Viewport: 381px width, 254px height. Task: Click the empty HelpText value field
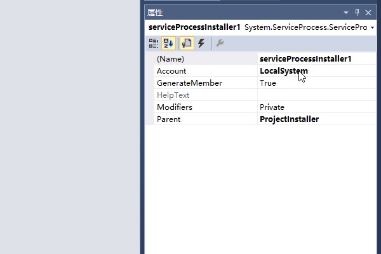click(314, 95)
